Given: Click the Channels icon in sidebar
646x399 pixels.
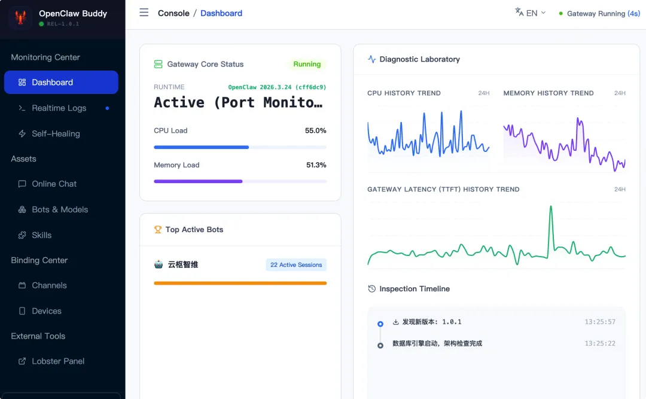Looking at the screenshot, I should click(x=22, y=285).
